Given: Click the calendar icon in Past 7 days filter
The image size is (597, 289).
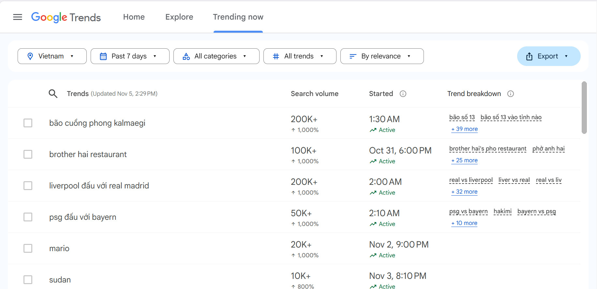Looking at the screenshot, I should [103, 56].
